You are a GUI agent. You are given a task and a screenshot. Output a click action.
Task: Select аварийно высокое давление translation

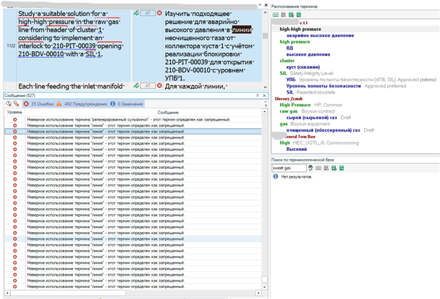[x=320, y=36]
